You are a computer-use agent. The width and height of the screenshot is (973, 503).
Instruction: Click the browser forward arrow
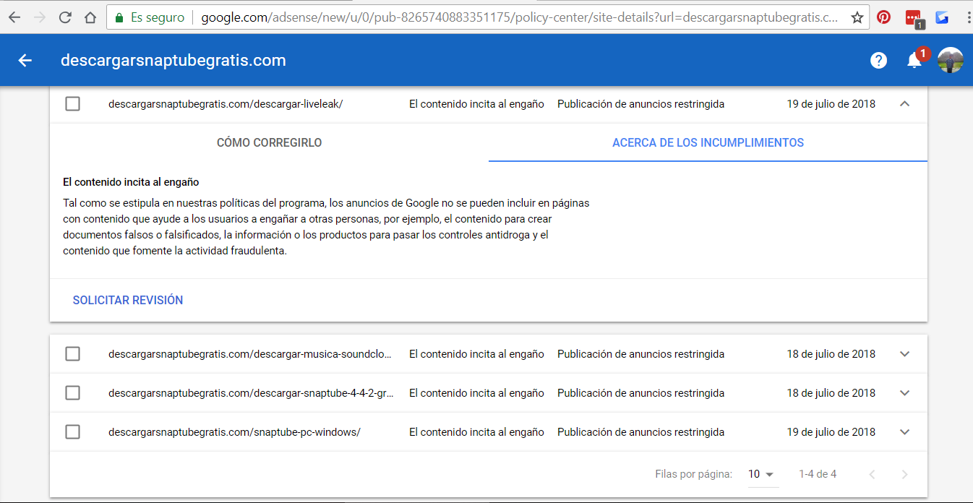coord(40,17)
